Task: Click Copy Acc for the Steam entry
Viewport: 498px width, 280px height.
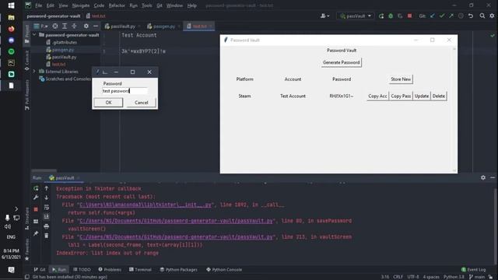Action: [x=377, y=96]
